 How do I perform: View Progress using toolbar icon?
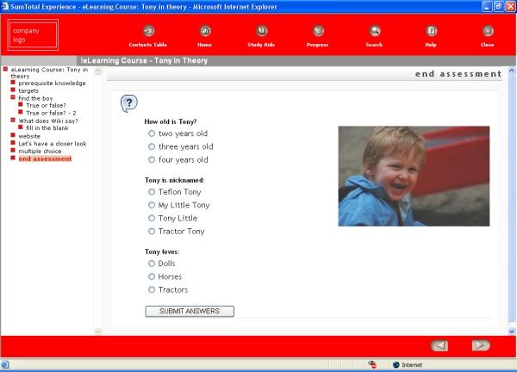point(318,31)
